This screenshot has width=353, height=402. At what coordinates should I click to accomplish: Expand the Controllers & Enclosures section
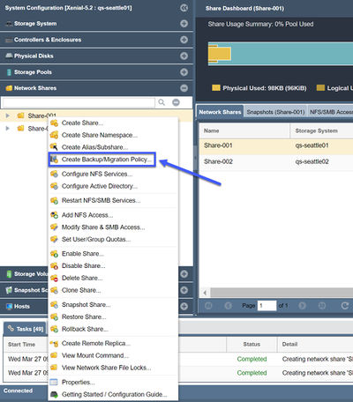click(x=184, y=40)
